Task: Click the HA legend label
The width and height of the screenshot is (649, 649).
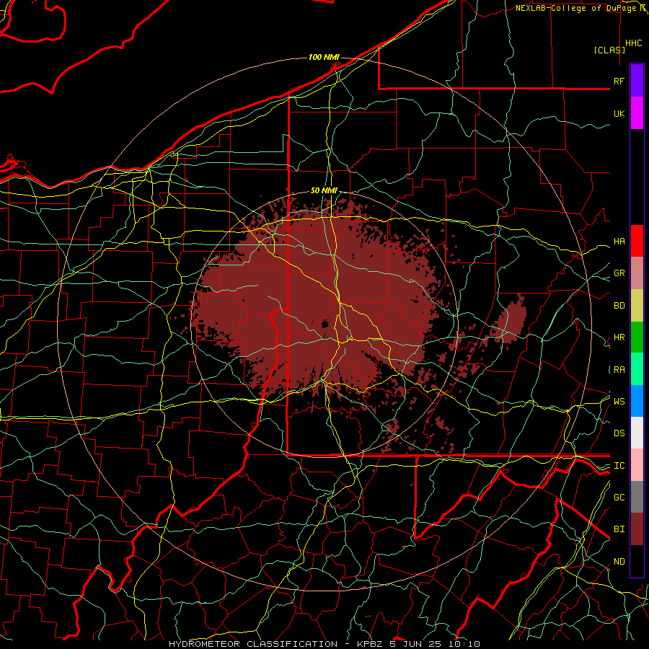Action: click(619, 241)
